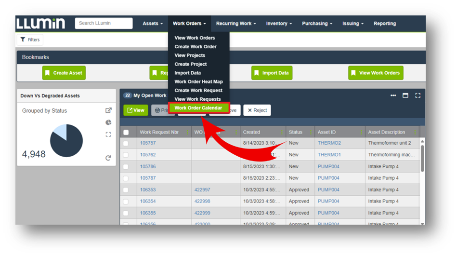Viewport: 457px width, 256px height.
Task: Toggle the select-all checkbox in table header
Action: coord(126,132)
